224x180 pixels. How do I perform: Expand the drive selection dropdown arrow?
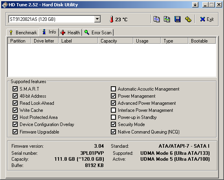[x=97, y=19]
